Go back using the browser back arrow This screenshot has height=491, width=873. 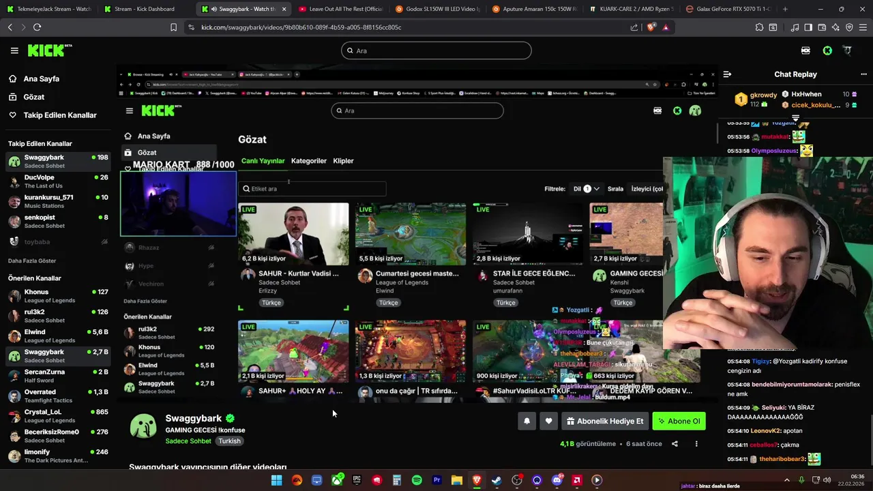pyautogui.click(x=10, y=27)
